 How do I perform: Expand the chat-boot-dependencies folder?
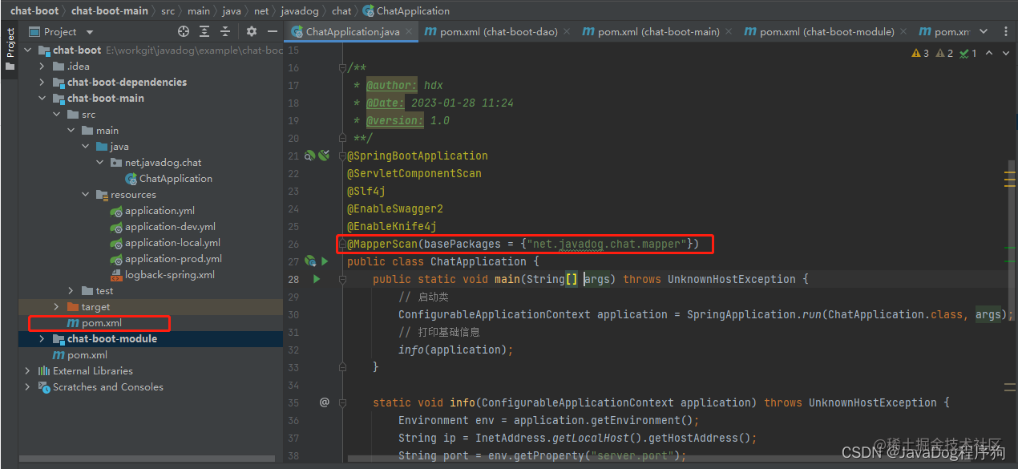tap(42, 82)
